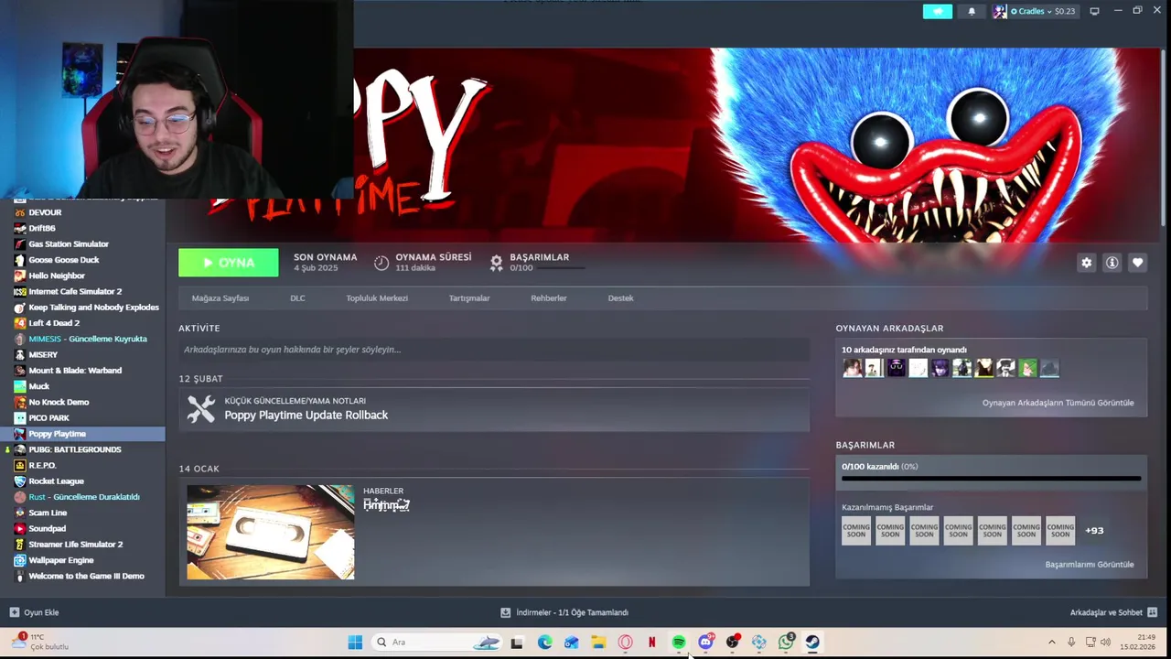Screen dimensions: 1171x659
Task: Expand the Cradles account dropdown
Action: click(1035, 11)
